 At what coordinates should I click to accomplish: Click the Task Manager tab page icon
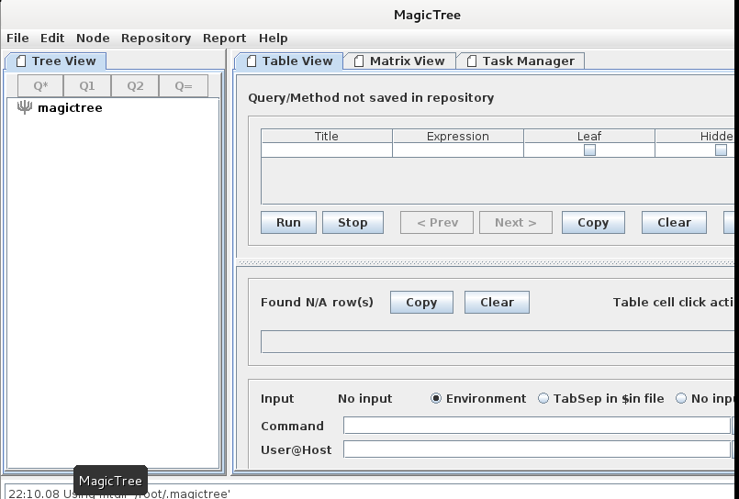471,61
